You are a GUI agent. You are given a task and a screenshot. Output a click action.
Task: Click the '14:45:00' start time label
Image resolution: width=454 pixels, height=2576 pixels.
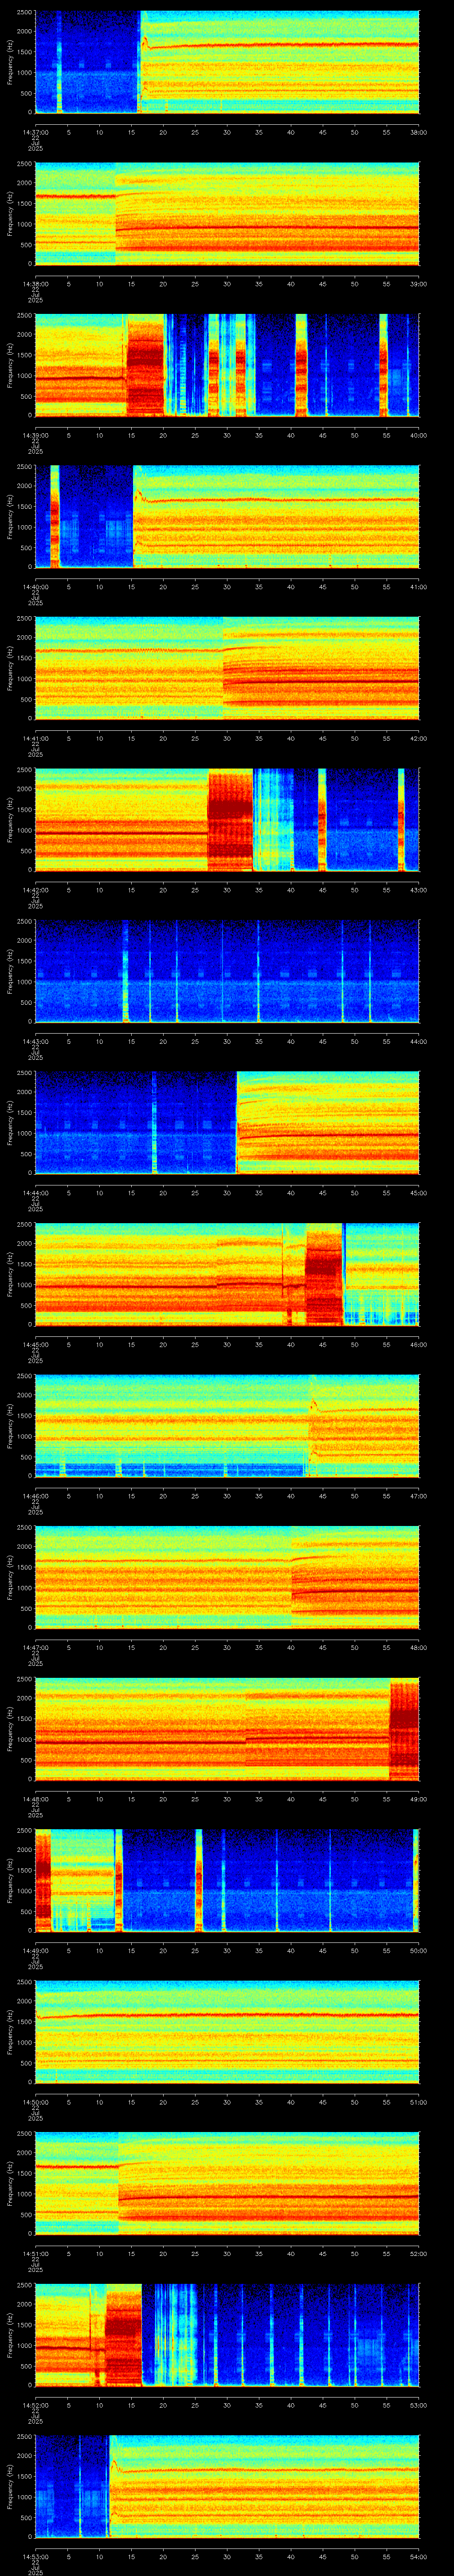point(36,1344)
